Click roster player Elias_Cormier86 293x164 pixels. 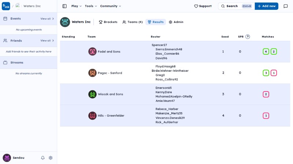(167, 54)
